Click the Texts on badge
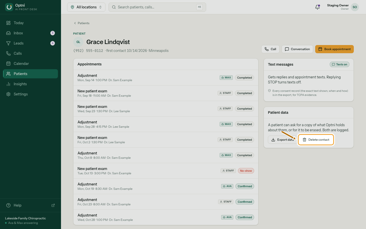 (x=340, y=64)
